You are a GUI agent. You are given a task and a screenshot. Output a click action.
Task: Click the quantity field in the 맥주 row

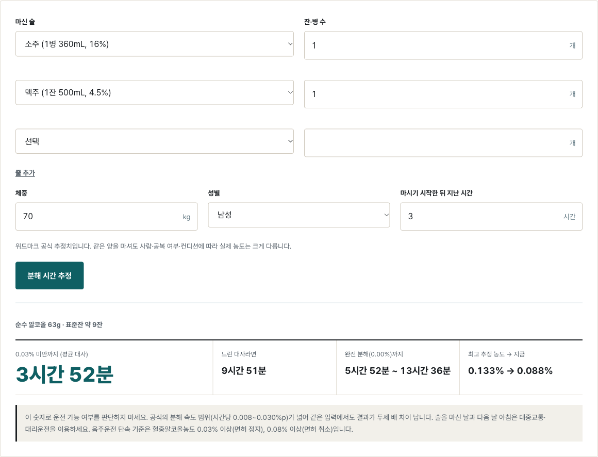point(443,94)
